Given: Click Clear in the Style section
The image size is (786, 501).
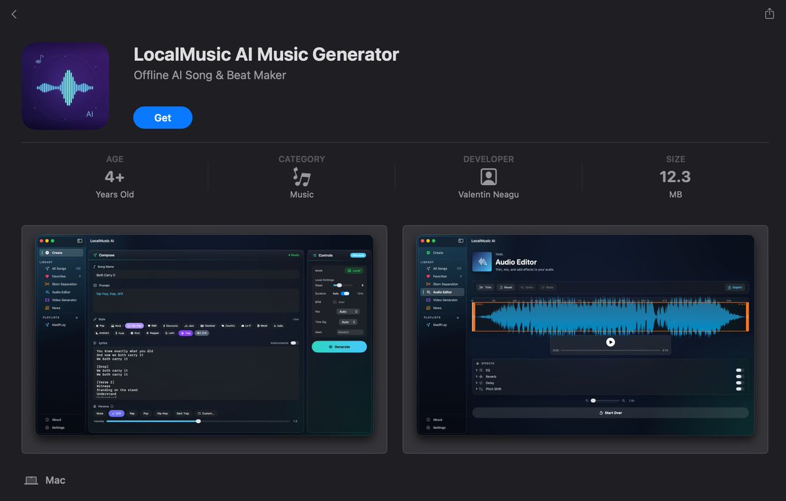Looking at the screenshot, I should [x=295, y=319].
